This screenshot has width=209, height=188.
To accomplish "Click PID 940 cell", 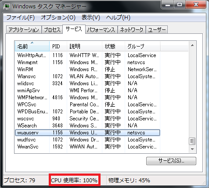I will click(56, 119).
